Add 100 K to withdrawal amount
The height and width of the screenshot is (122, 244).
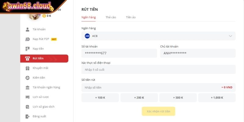[x=100, y=98]
